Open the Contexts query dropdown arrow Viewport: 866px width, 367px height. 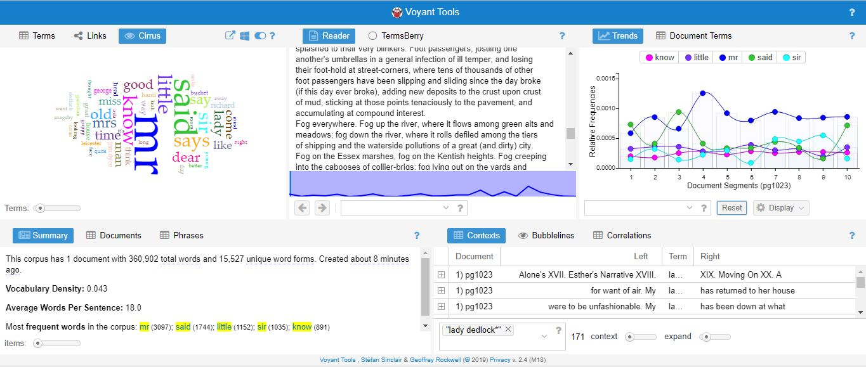[x=543, y=337]
